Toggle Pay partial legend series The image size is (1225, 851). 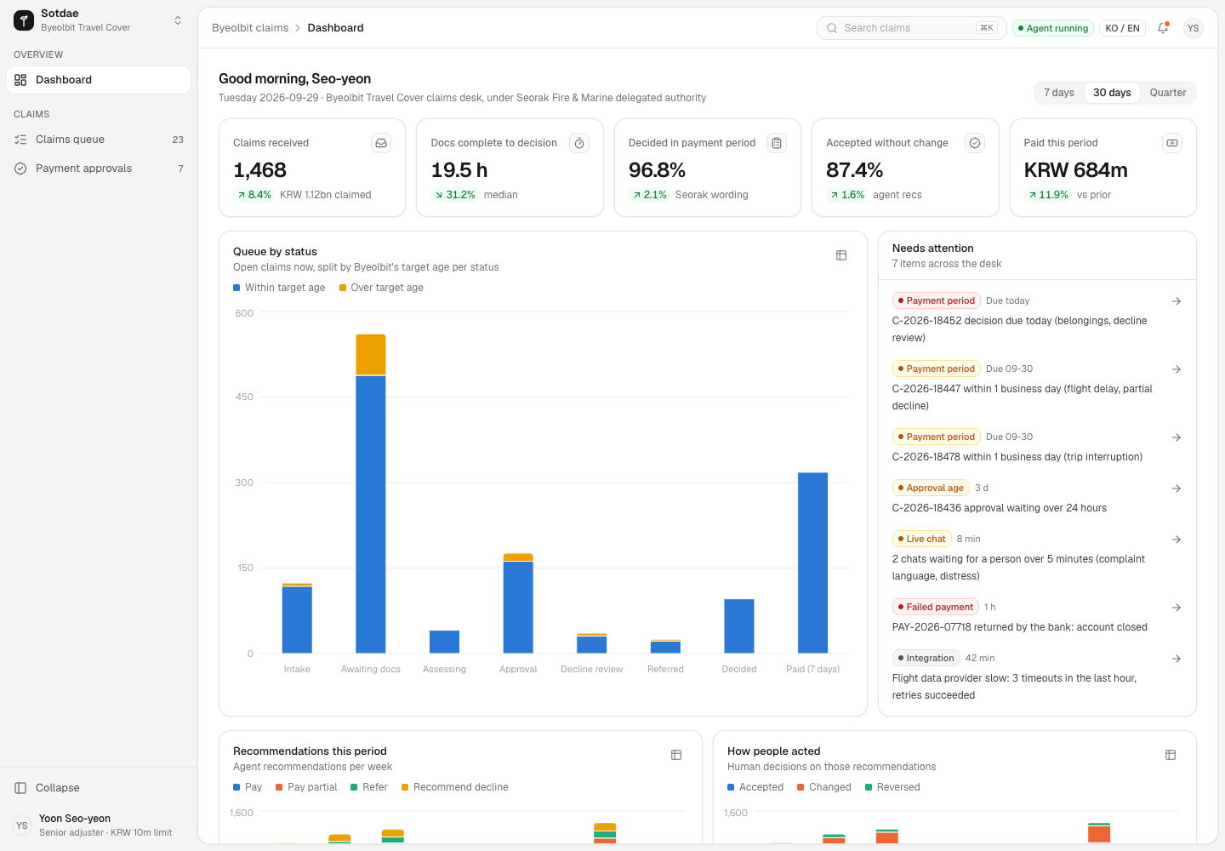click(x=306, y=787)
